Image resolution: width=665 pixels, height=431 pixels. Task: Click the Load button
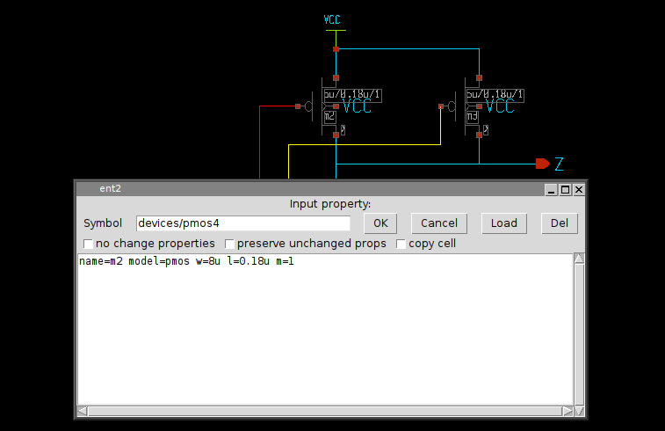coord(504,223)
